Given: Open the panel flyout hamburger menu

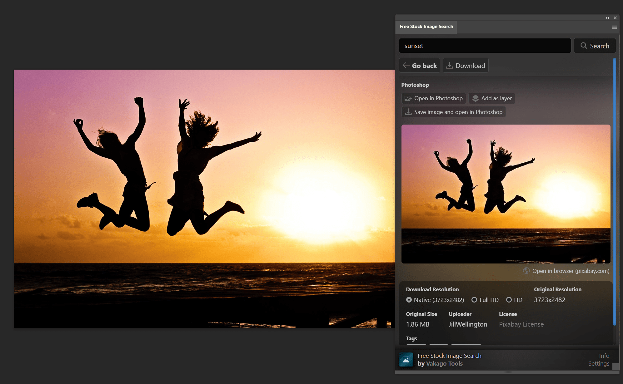Looking at the screenshot, I should click(x=614, y=27).
